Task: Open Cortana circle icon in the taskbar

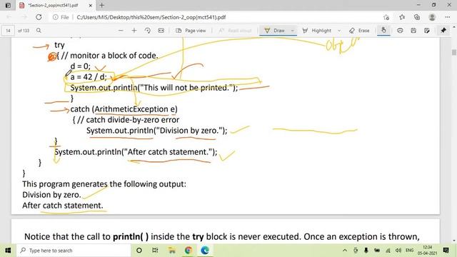Action: pyautogui.click(x=139, y=251)
